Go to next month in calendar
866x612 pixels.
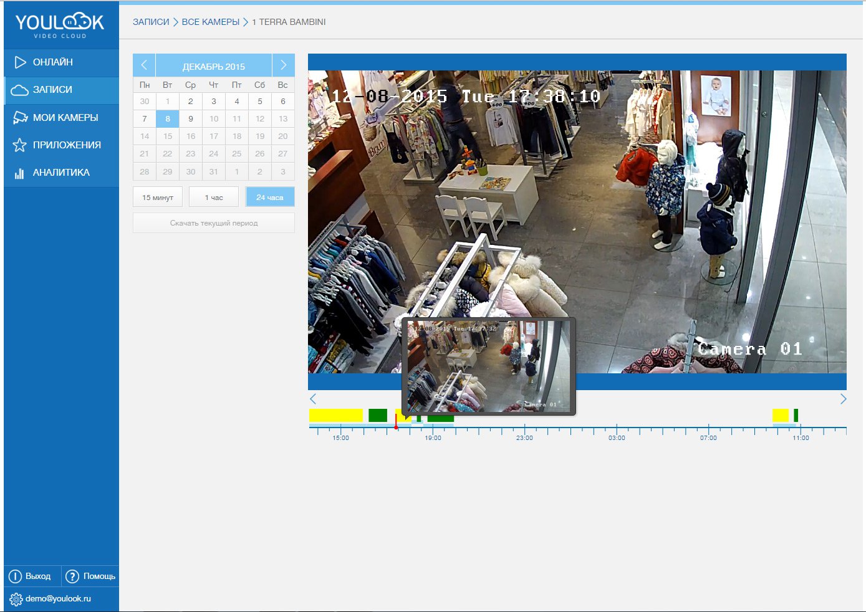point(283,65)
